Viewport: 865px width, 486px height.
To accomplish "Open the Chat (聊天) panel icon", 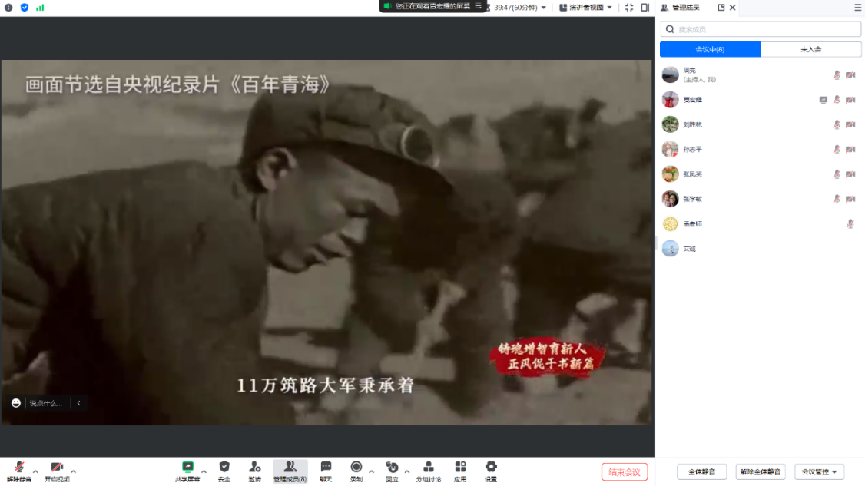I will 326,467.
